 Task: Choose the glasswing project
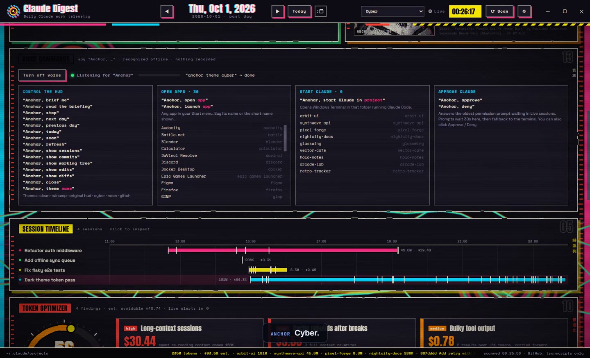pos(362,144)
